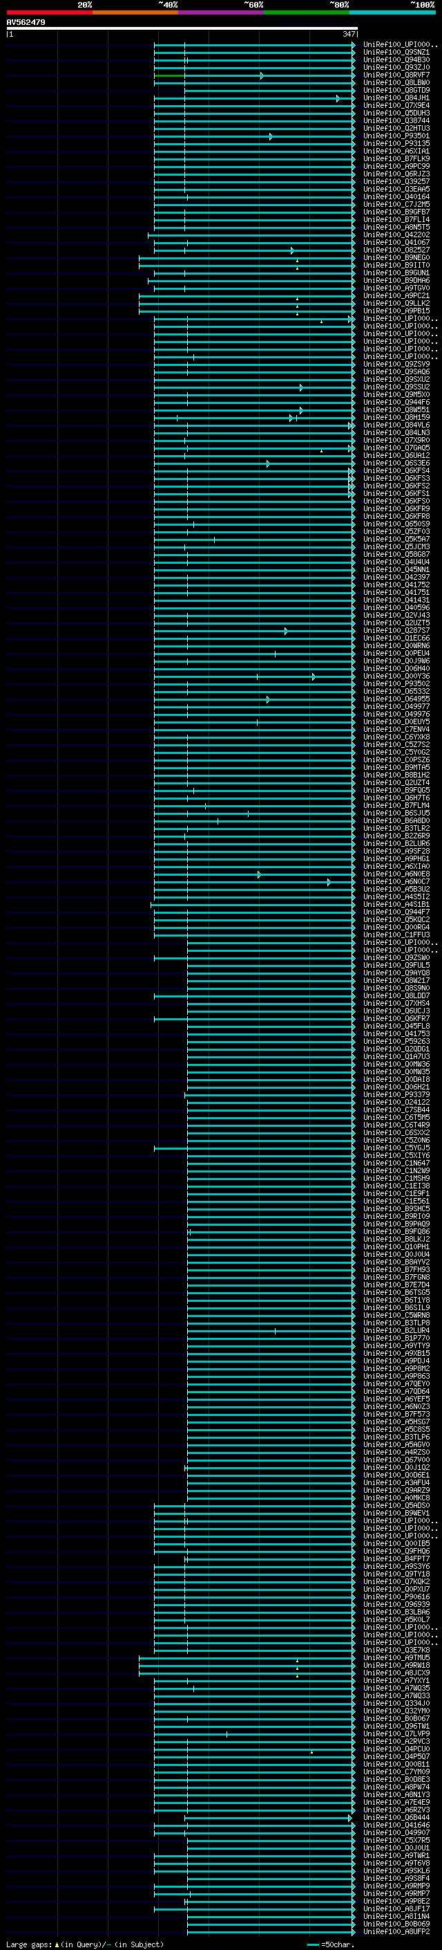The height and width of the screenshot is (1950, 442).
Task: Select the UniRef100_Q45NN1 label
Action: [x=396, y=569]
